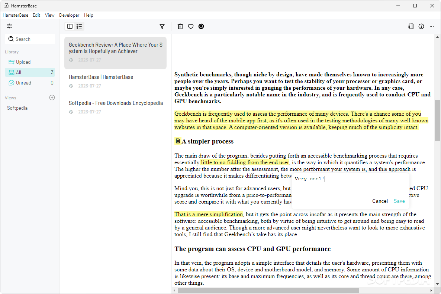The width and height of the screenshot is (441, 294).
Task: Switch to split column view
Action: click(70, 26)
